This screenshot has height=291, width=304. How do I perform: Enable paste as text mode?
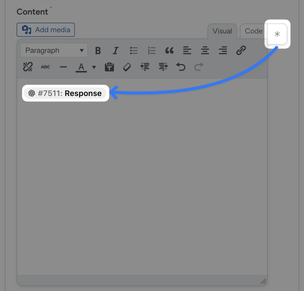pyautogui.click(x=109, y=67)
